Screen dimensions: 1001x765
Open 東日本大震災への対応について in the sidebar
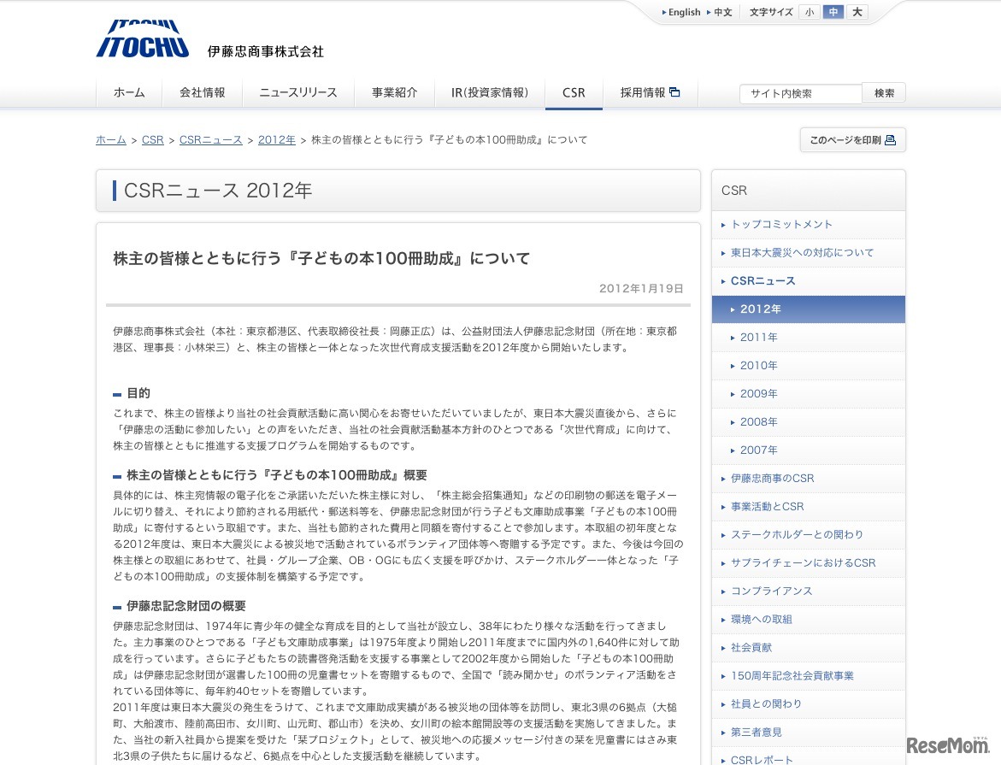point(808,253)
